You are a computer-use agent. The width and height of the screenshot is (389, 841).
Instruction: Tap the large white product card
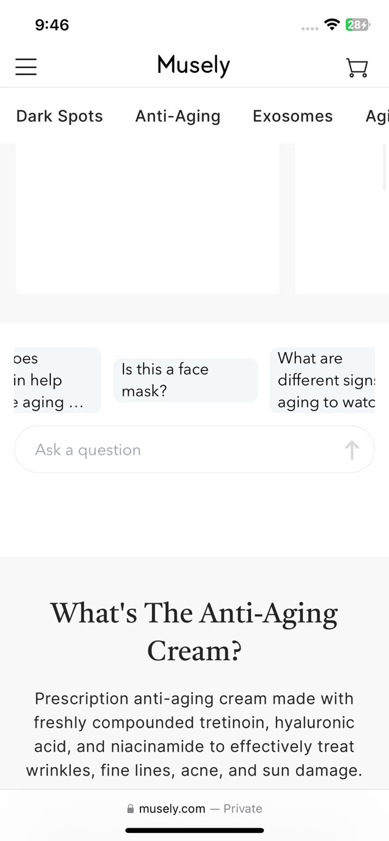coord(147,219)
